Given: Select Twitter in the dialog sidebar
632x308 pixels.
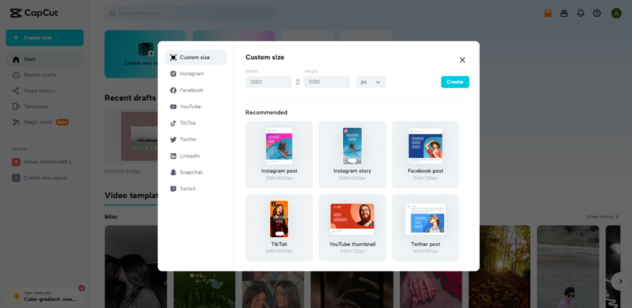Looking at the screenshot, I should tap(196, 139).
